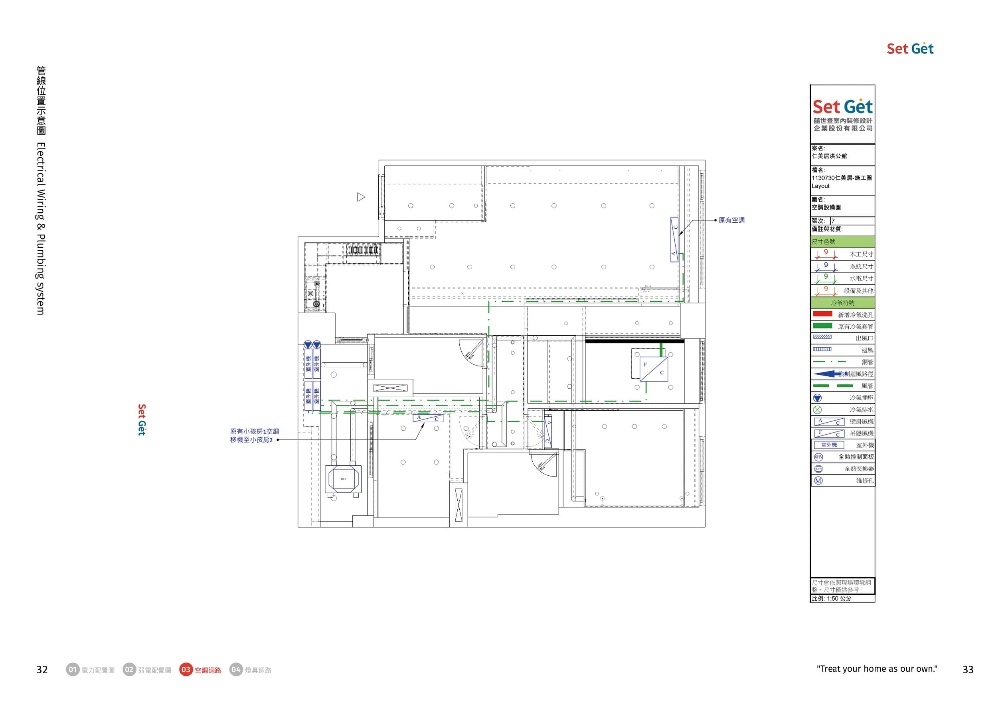The width and height of the screenshot is (1004, 714).
Task: Click the 原有空調 annotation label
Action: coord(731,220)
